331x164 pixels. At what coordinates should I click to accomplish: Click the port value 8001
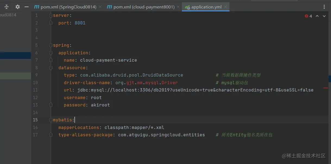pos(80,23)
